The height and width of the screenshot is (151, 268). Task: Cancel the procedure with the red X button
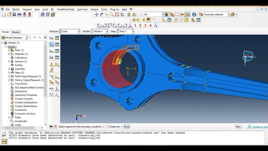tap(56, 127)
